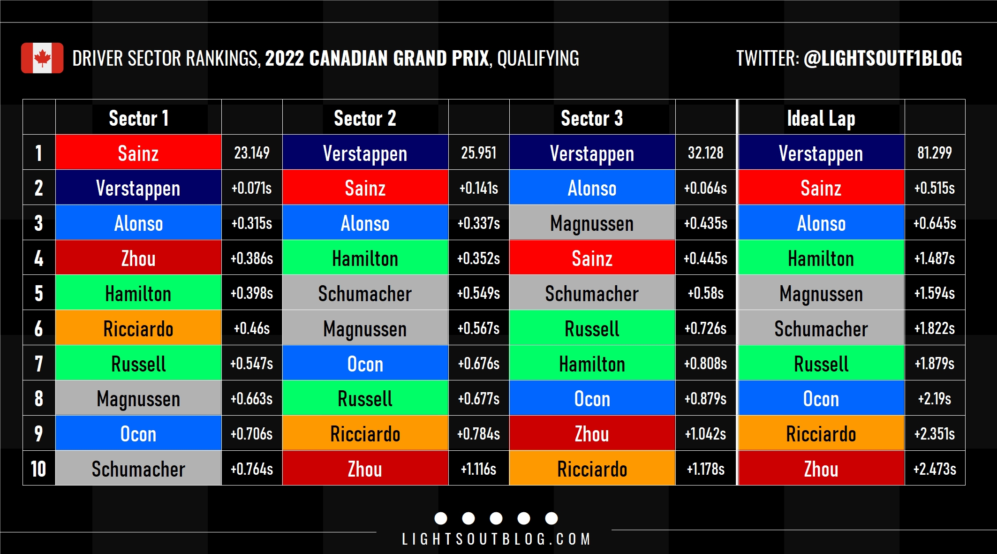Select the last white pagination dot
The width and height of the screenshot is (997, 554).
[x=551, y=518]
